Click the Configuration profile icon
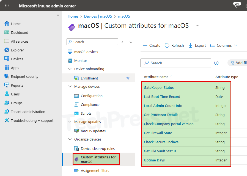Screen dimensions: 247x176 pos(76,96)
